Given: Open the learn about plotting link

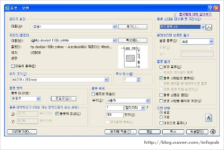Looking at the screenshot, I should pos(195,14).
